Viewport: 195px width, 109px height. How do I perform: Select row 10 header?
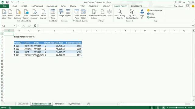(2, 61)
